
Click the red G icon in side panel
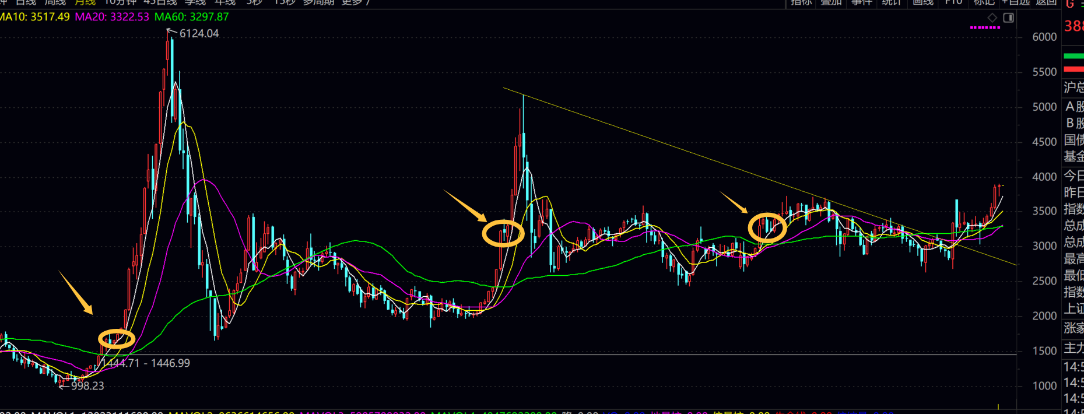point(1070,3)
